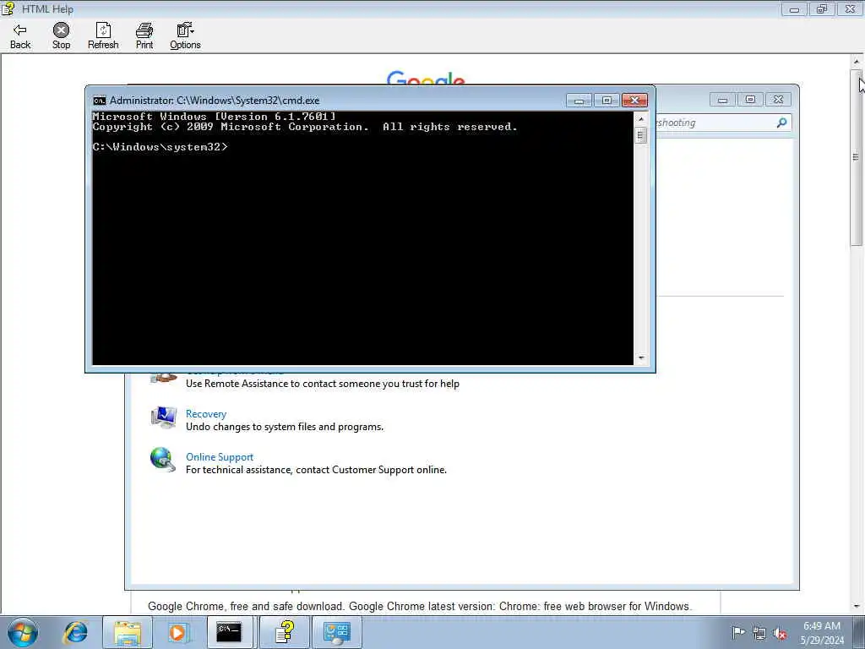Maximize the Troubleshooting window behind cmd
The width and height of the screenshot is (865, 649).
tap(750, 100)
